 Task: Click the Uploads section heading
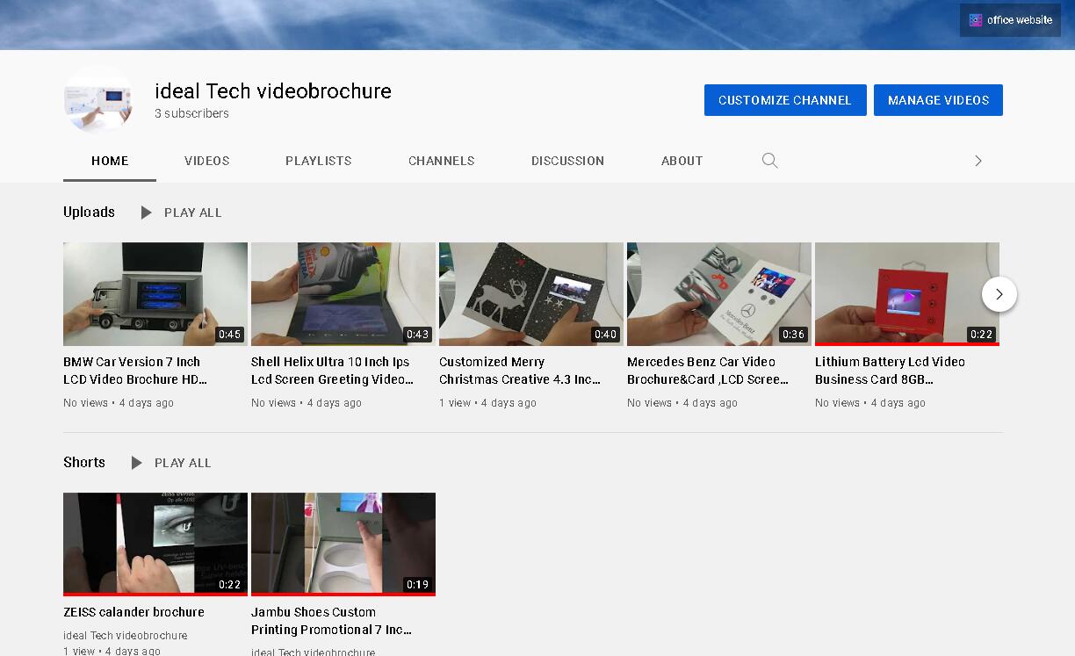click(x=89, y=212)
